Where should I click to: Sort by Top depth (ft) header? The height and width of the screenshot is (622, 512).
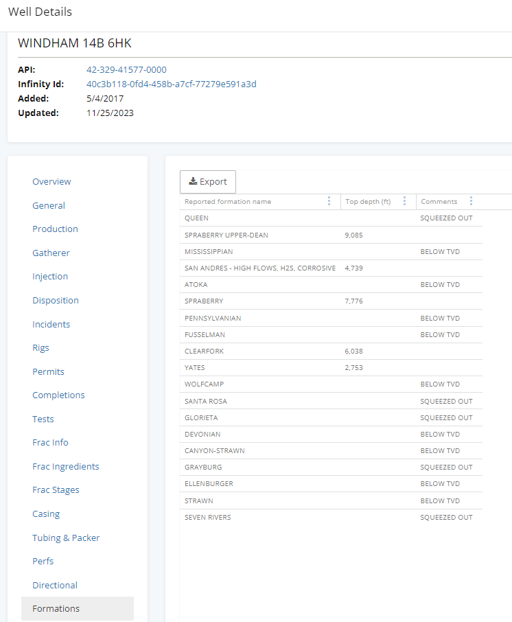[x=368, y=202]
